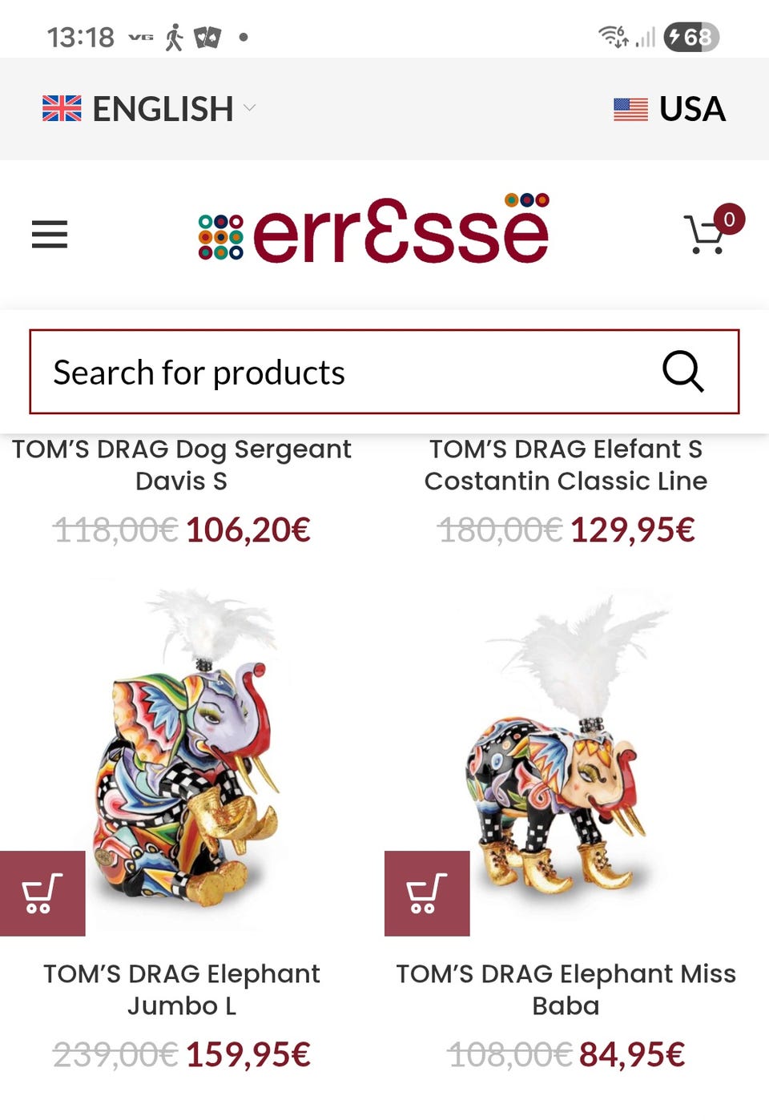Click the errEsse logo to go home

372,234
